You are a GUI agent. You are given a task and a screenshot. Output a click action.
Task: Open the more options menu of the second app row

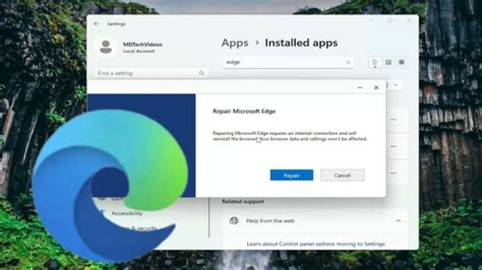coord(394,146)
